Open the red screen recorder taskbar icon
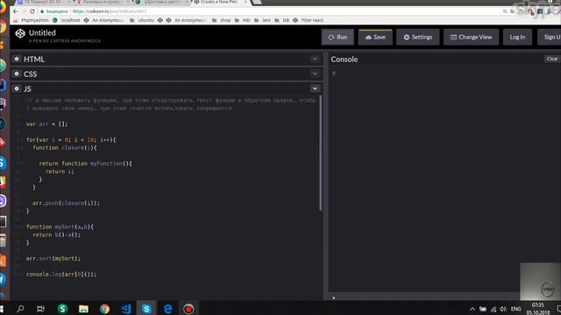Screen dimensions: 561x315 (188, 309)
